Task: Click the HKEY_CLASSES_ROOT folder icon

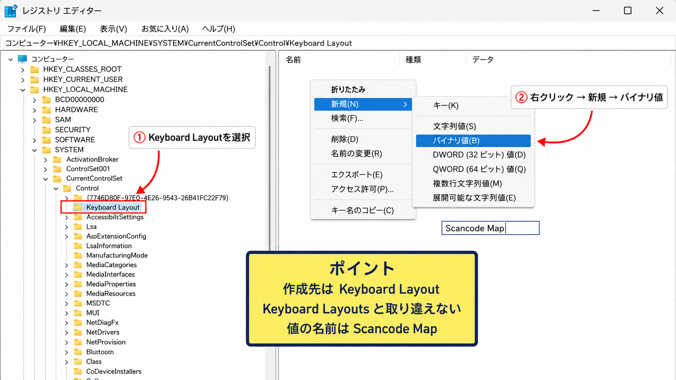Action: pyautogui.click(x=35, y=69)
